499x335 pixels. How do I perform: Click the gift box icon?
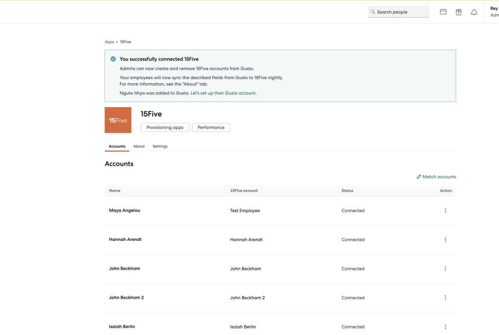[x=459, y=12]
